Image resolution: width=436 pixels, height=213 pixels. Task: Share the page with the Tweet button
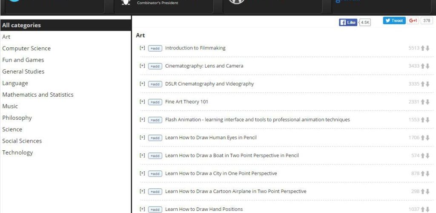point(394,20)
